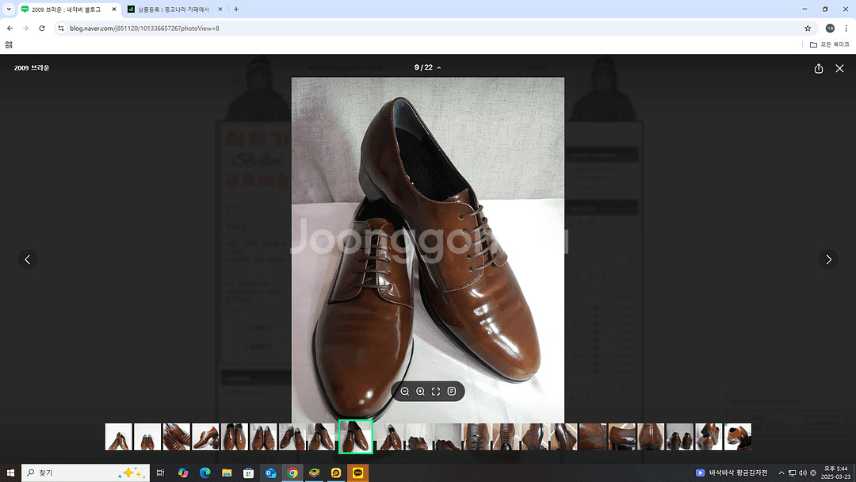Open Task View from the taskbar
This screenshot has width=856, height=482.
click(160, 472)
